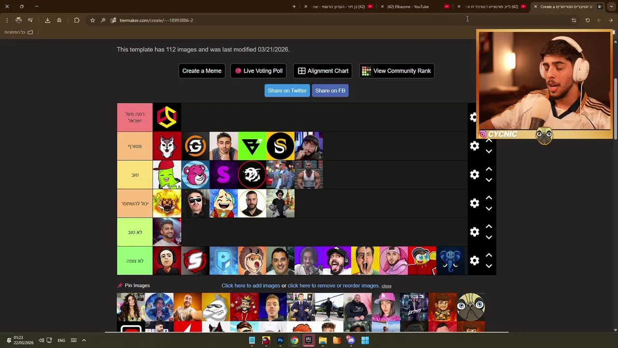Click the Share on FB button
Image resolution: width=618 pixels, height=348 pixels.
[330, 90]
